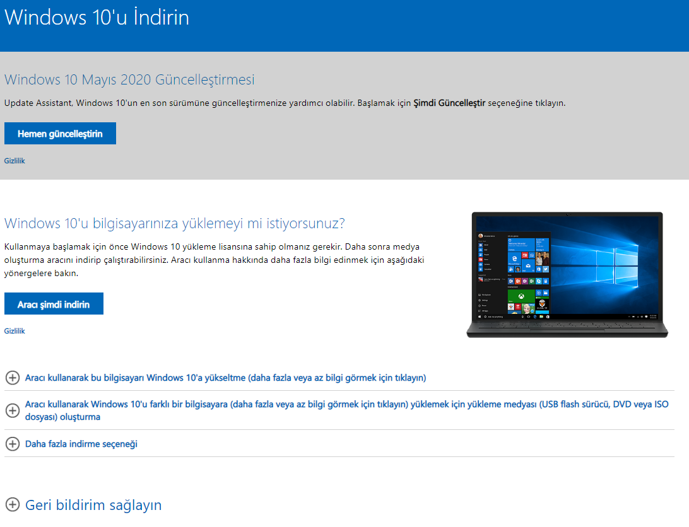Expand plus icon beside 'Geri bildirim sağlayın'

coord(13,504)
